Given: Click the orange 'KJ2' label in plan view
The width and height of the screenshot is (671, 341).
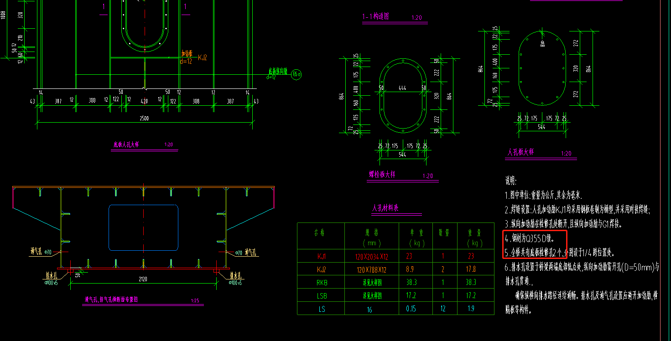Looking at the screenshot, I should tap(203, 57).
